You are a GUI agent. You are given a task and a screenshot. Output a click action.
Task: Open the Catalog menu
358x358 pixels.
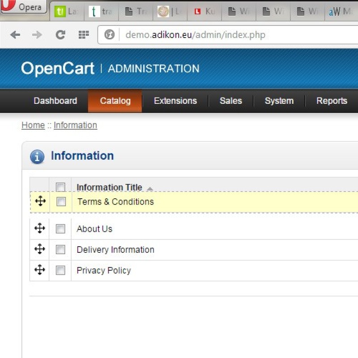pyautogui.click(x=115, y=101)
